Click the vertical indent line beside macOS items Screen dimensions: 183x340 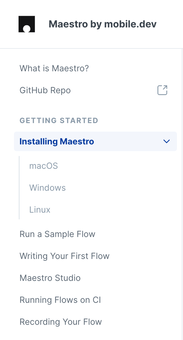pyautogui.click(x=19, y=188)
